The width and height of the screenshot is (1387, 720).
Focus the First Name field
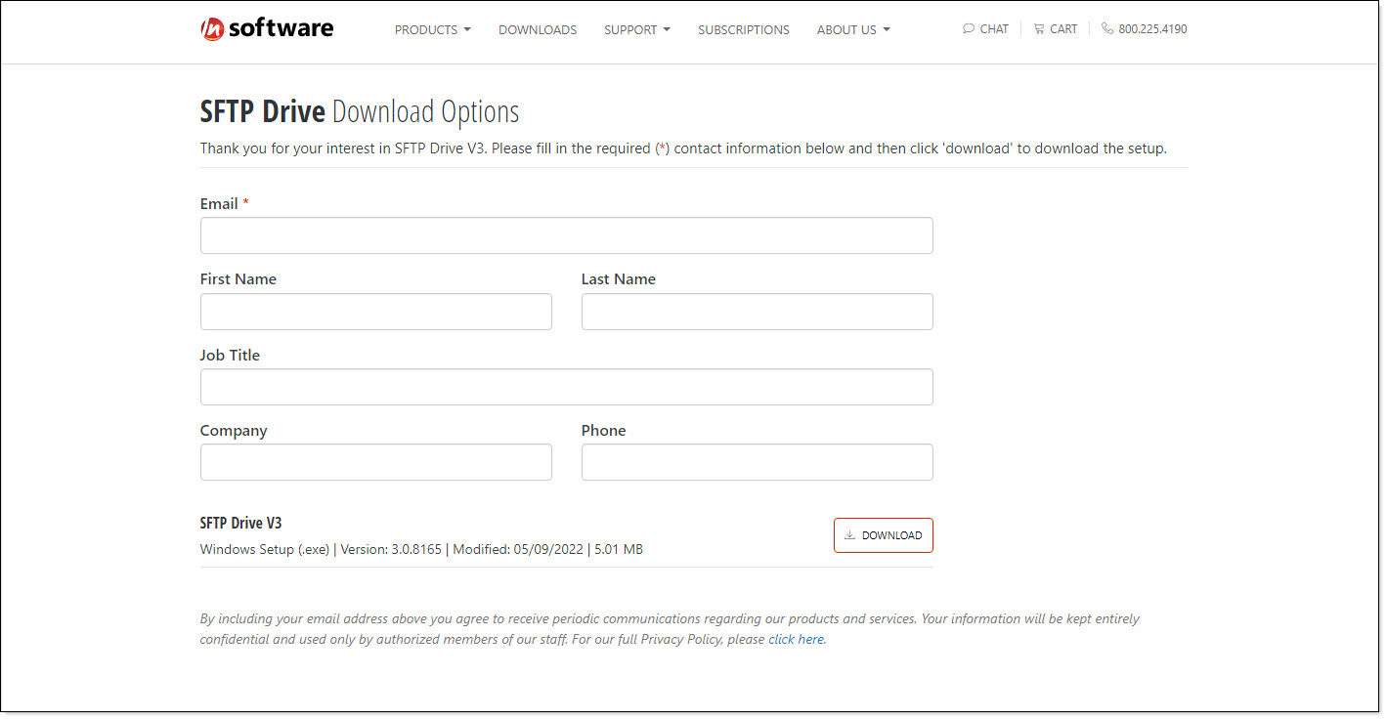coord(376,312)
